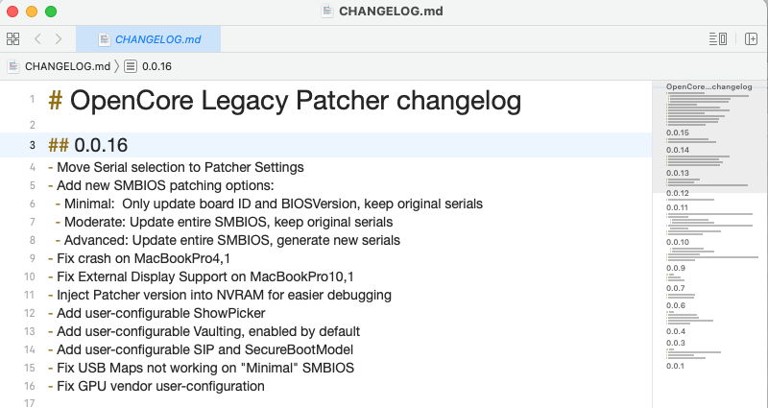Jump to 0.0.9 in the minimap
This screenshot has height=408, width=768.
pyautogui.click(x=676, y=268)
